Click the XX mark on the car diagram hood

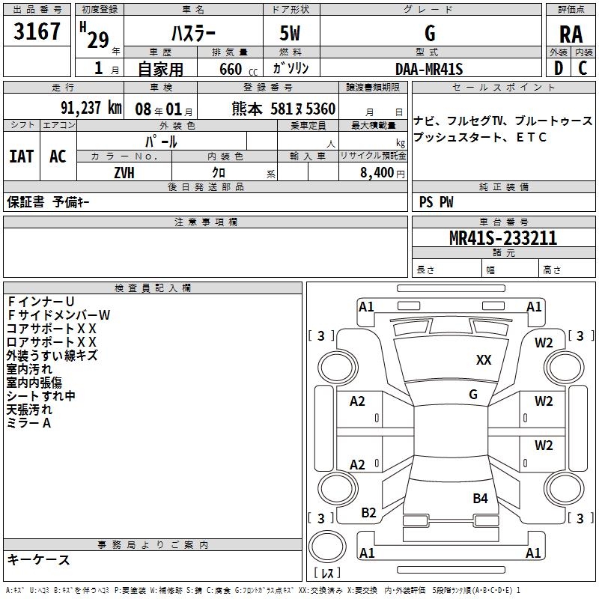484,360
